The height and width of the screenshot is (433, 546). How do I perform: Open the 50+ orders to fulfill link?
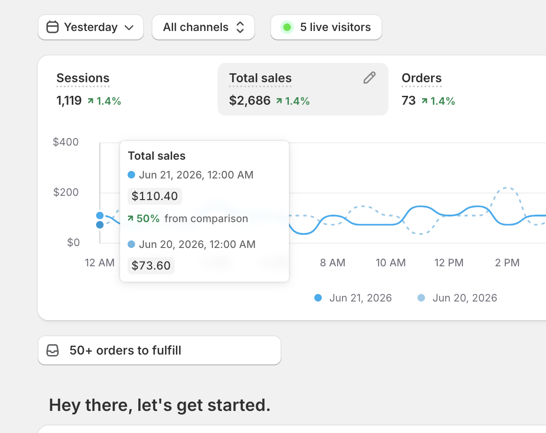tap(159, 350)
